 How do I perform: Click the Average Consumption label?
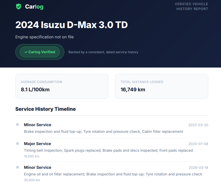pyautogui.click(x=41, y=82)
